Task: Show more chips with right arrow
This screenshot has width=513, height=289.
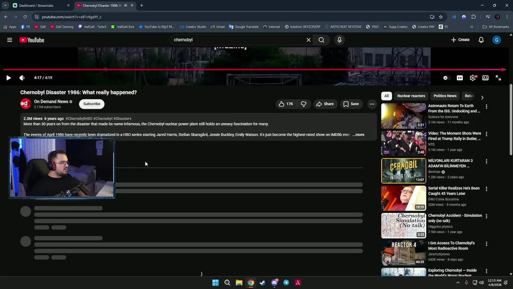Action: [482, 98]
